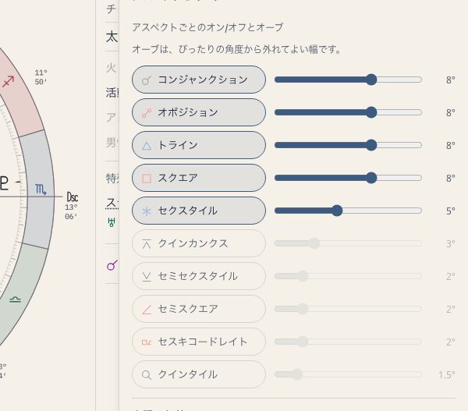Adjust the トライン orb slider

[348, 145]
